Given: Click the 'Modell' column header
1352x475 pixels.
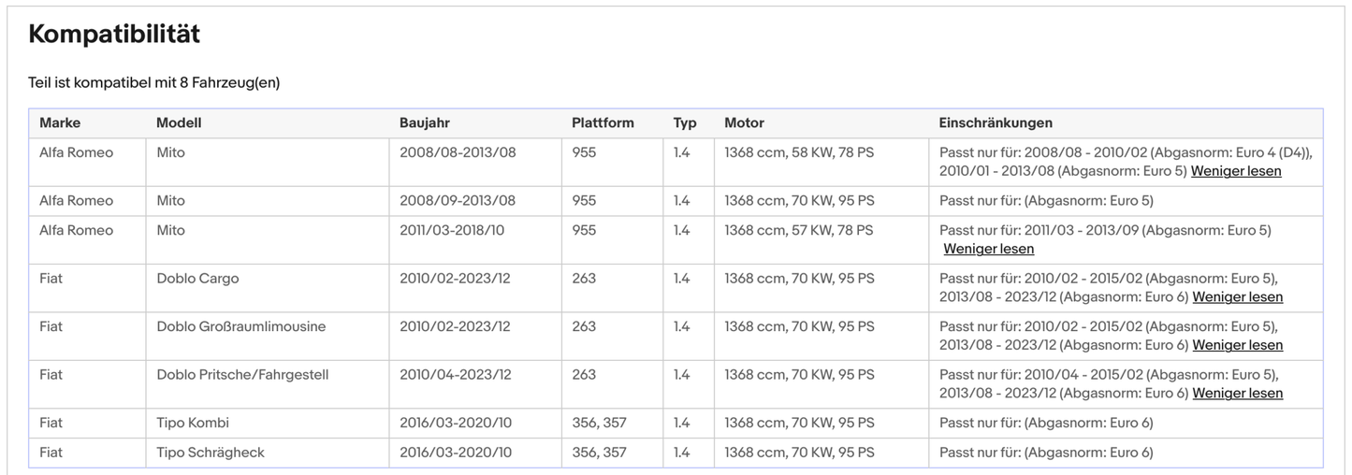Looking at the screenshot, I should tap(179, 122).
